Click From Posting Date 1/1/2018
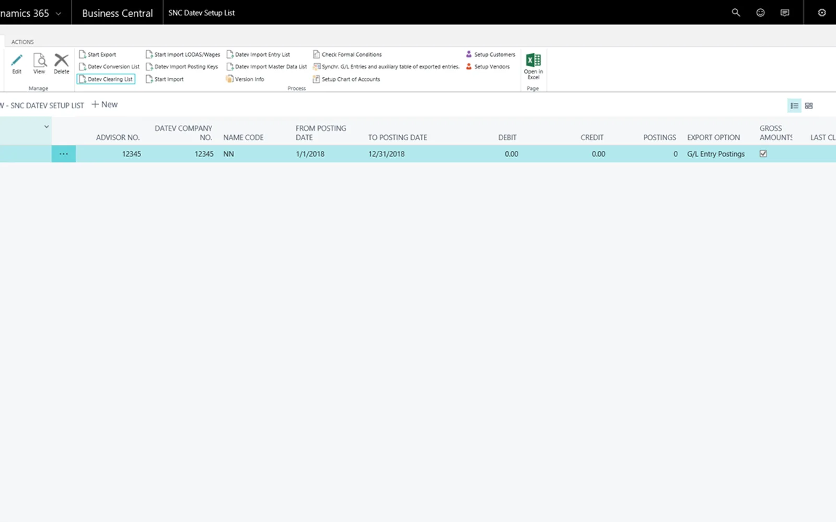This screenshot has height=522, width=836. [x=310, y=154]
